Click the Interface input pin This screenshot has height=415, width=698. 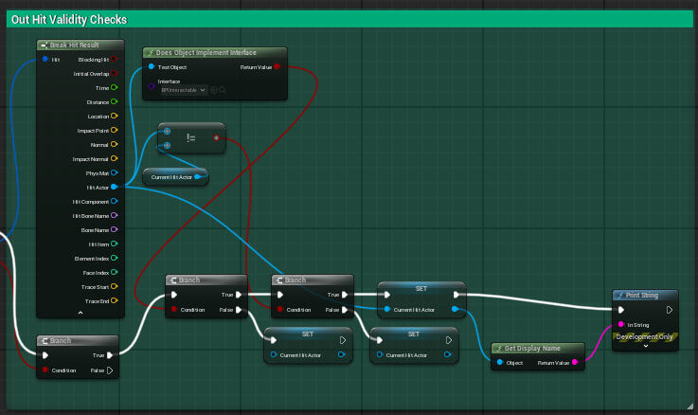point(152,86)
